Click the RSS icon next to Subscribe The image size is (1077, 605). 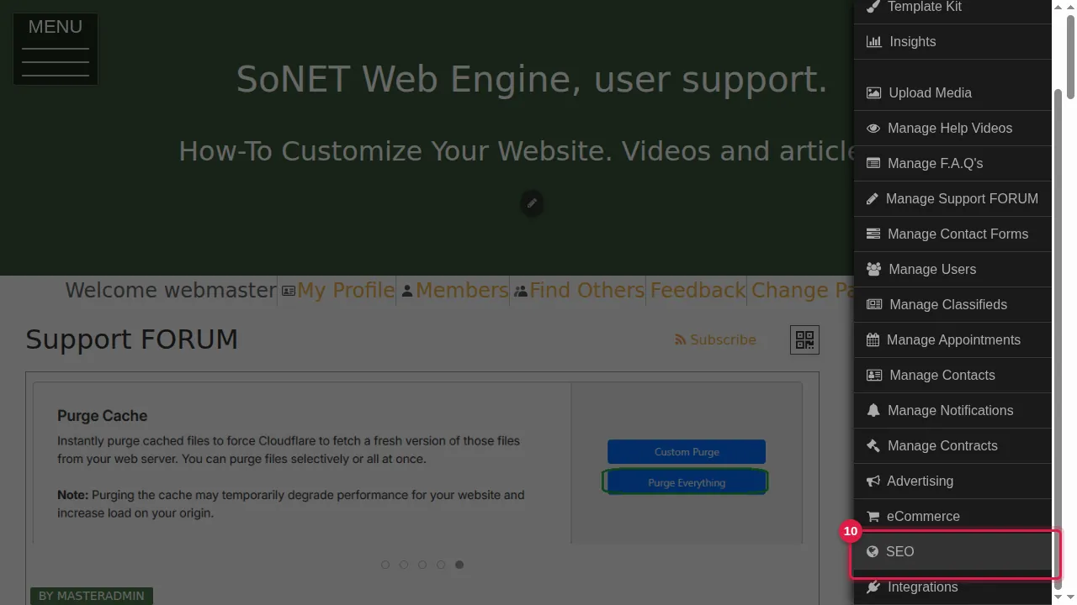click(x=680, y=340)
